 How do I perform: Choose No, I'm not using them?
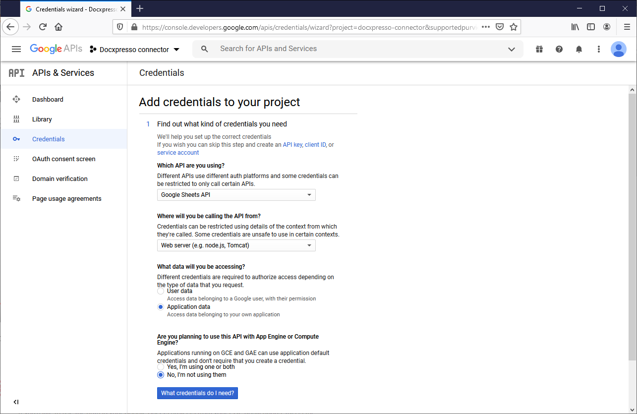point(161,375)
